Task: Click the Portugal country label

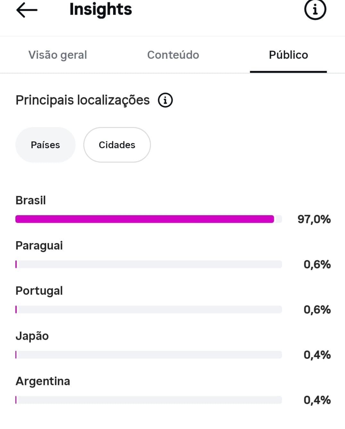Action: point(39,291)
